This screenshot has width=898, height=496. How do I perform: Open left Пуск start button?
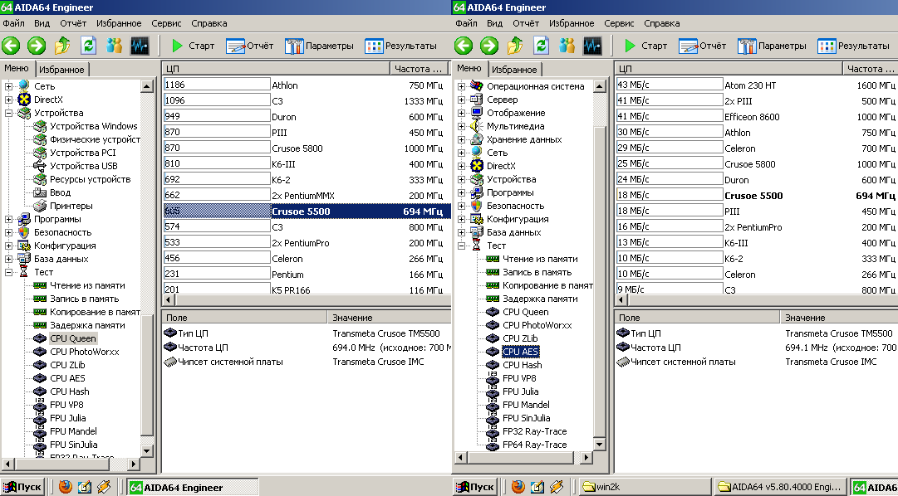(x=23, y=487)
